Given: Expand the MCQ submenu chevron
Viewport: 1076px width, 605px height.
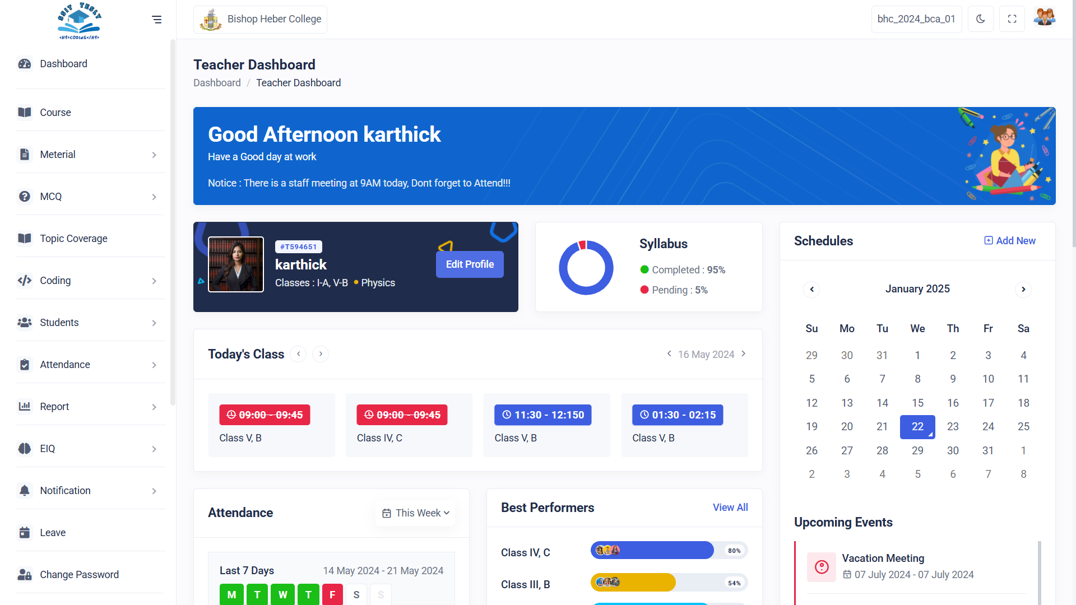Looking at the screenshot, I should 154,197.
